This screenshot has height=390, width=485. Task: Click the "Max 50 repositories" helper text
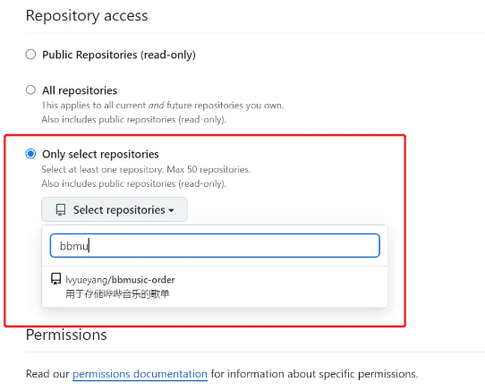[x=208, y=169]
